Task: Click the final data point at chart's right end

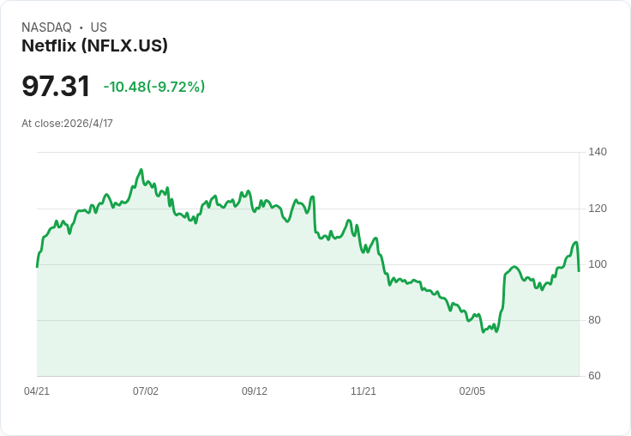Action: click(x=579, y=271)
